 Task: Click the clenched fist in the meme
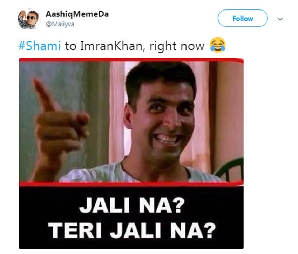tap(61, 131)
